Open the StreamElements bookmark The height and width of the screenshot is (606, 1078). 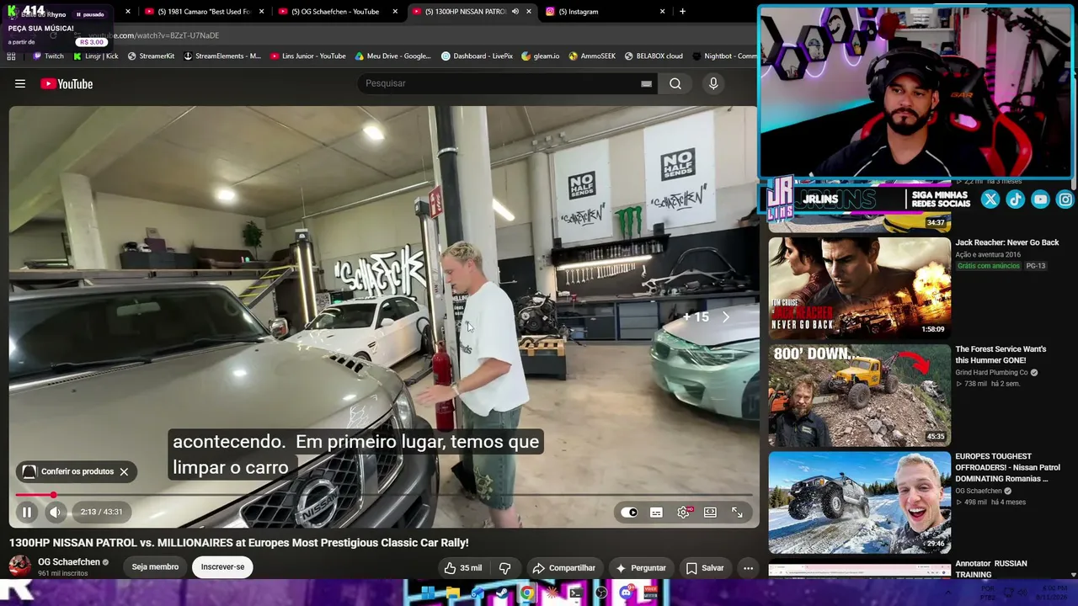pyautogui.click(x=222, y=56)
